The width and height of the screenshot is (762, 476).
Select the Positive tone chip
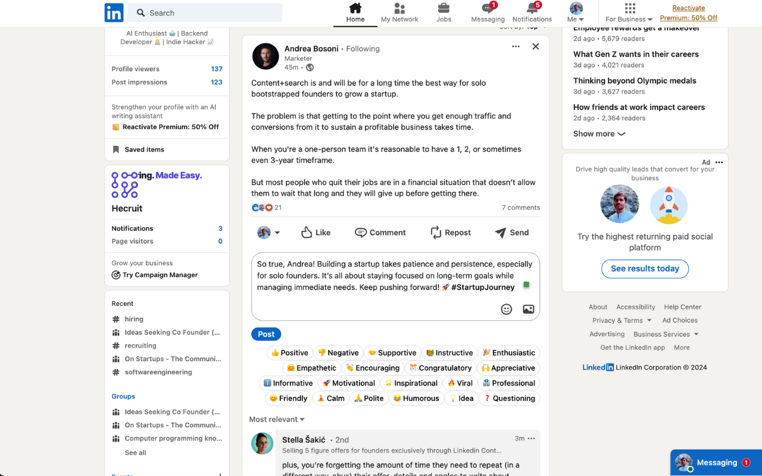coord(290,353)
